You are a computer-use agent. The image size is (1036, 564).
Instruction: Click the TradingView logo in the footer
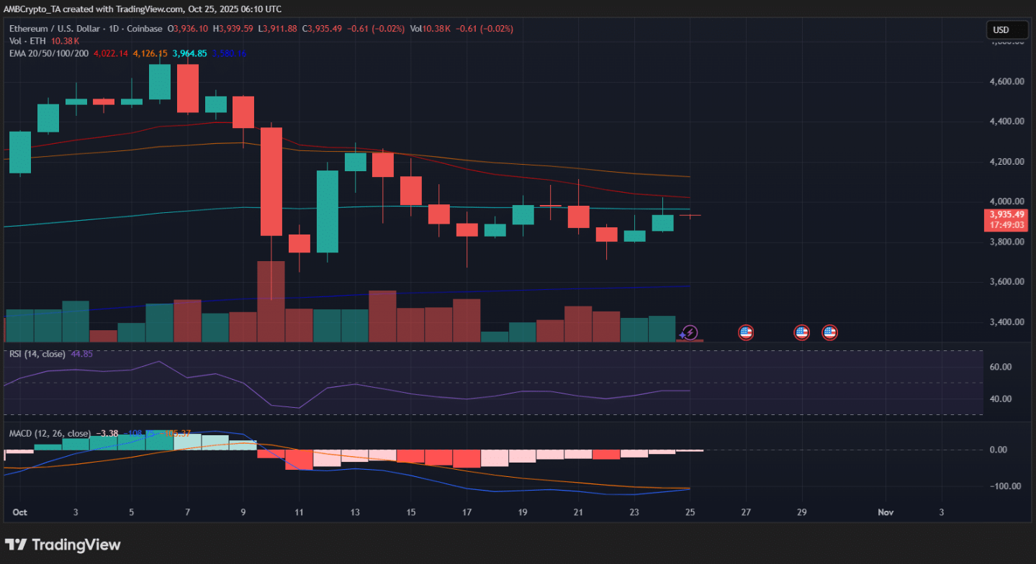pyautogui.click(x=63, y=545)
